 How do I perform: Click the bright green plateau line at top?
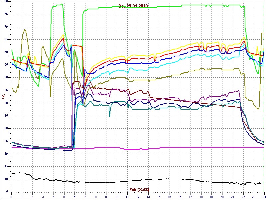pos(166,5)
